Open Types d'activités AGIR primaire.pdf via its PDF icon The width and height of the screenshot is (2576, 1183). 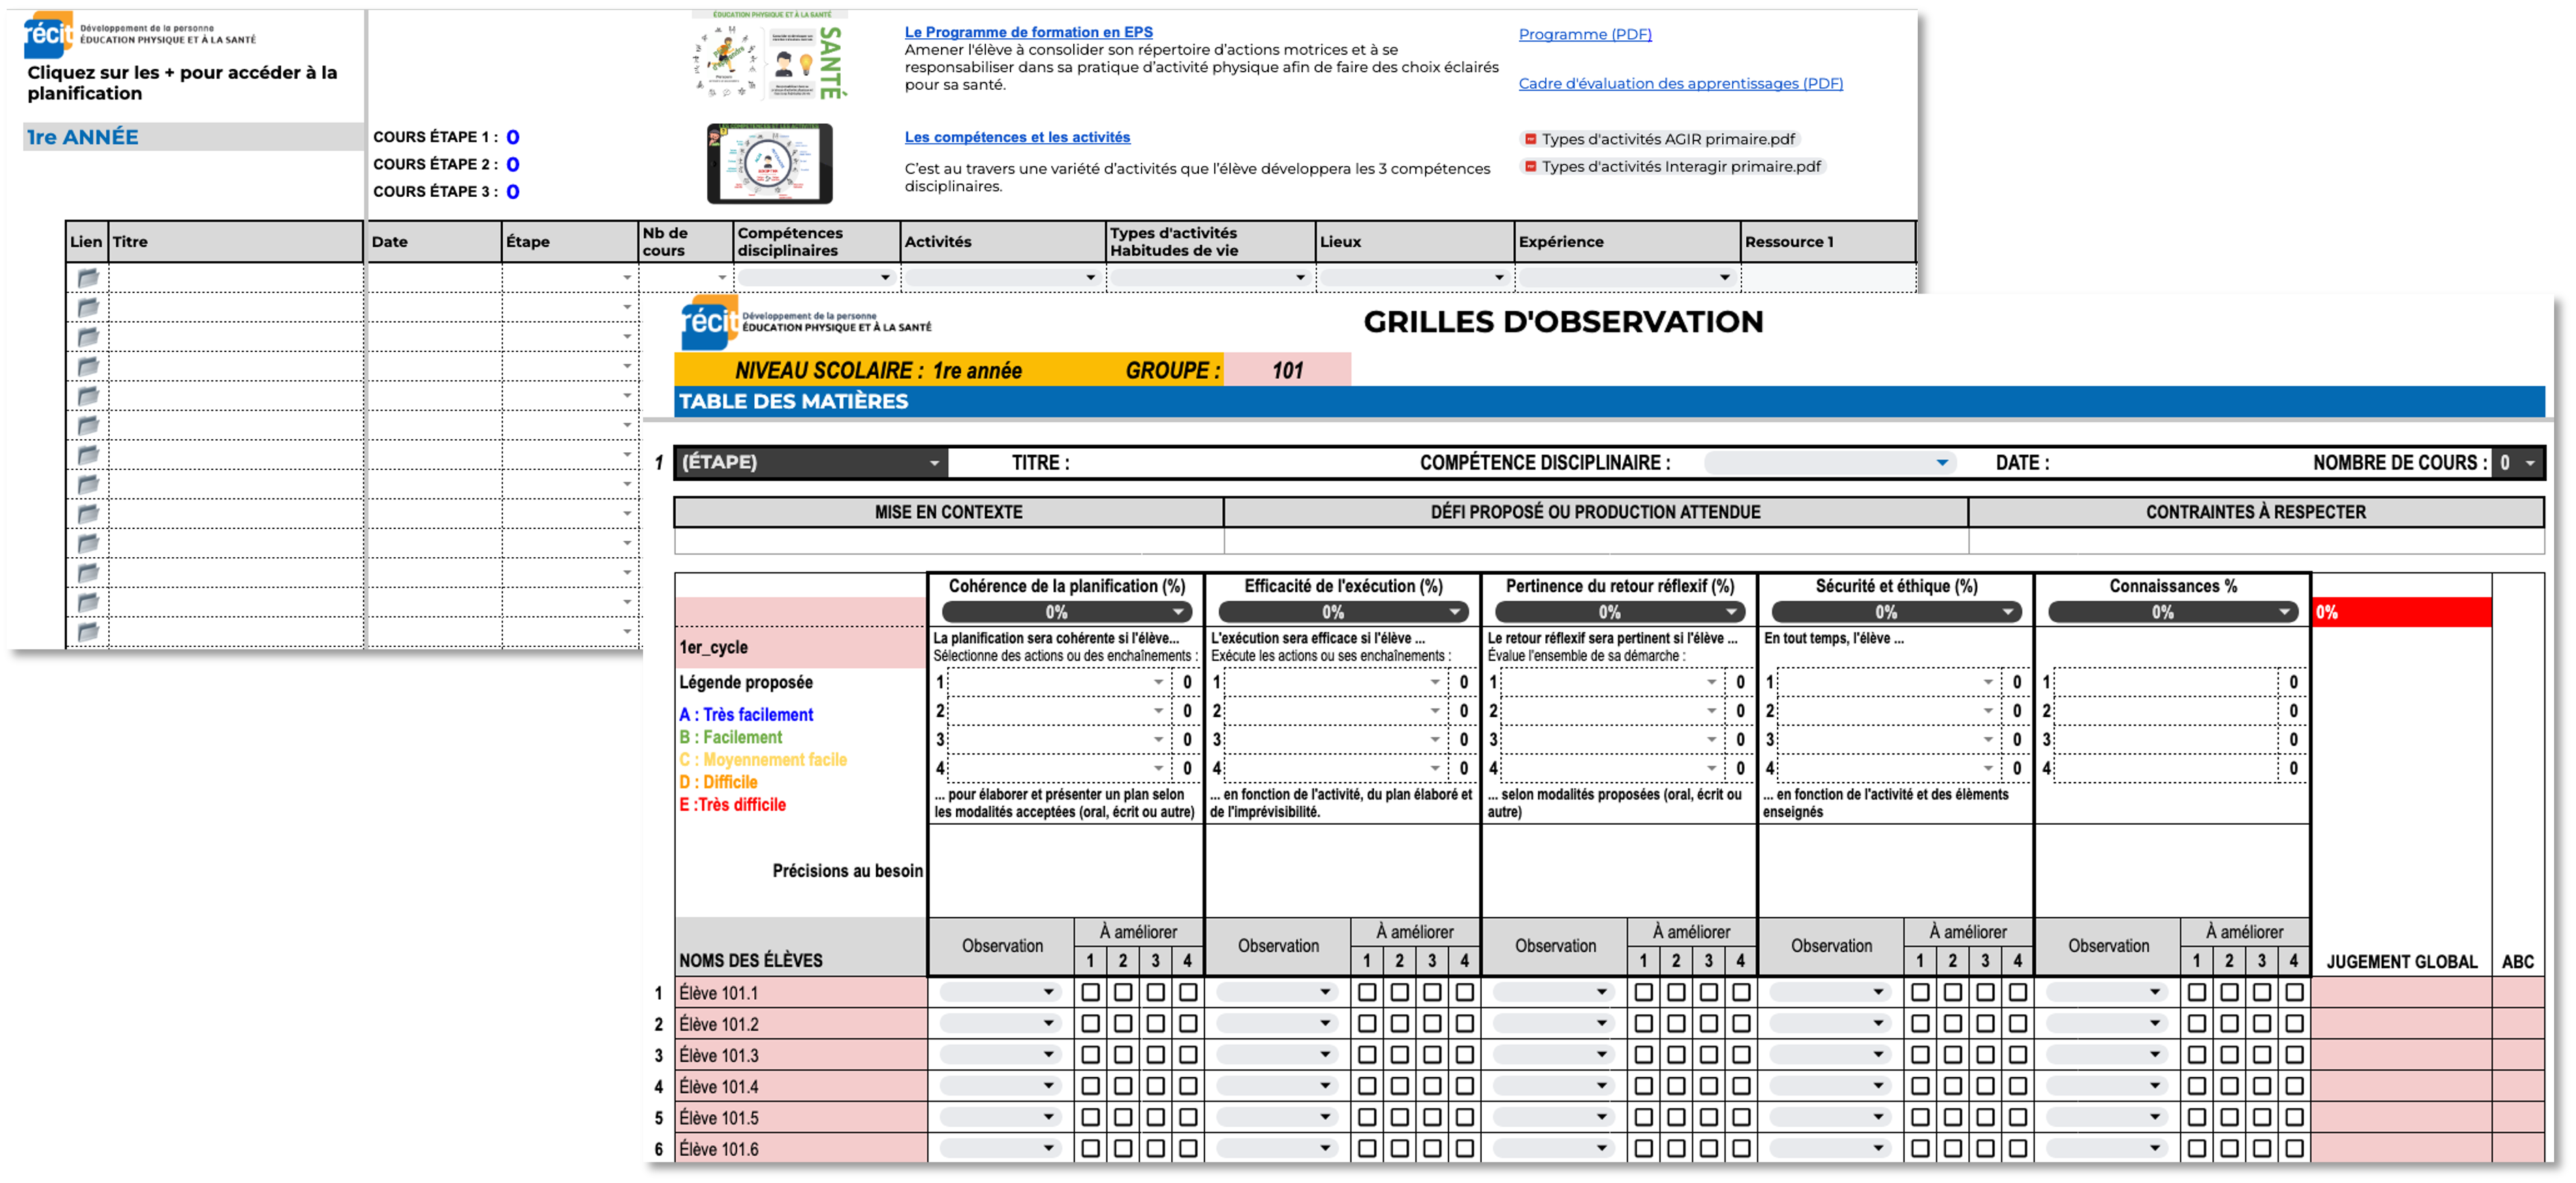click(1530, 139)
